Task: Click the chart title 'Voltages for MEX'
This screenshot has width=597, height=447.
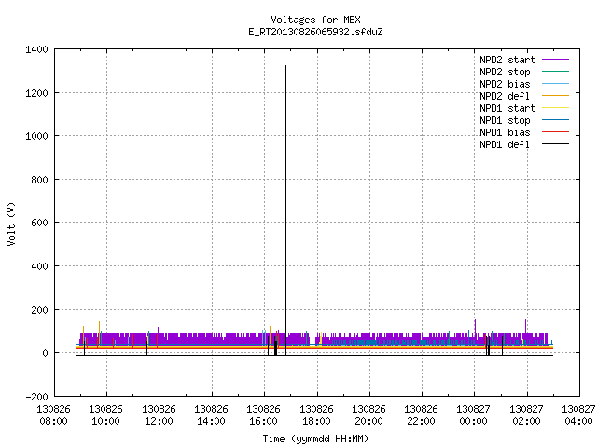Action: [x=315, y=20]
